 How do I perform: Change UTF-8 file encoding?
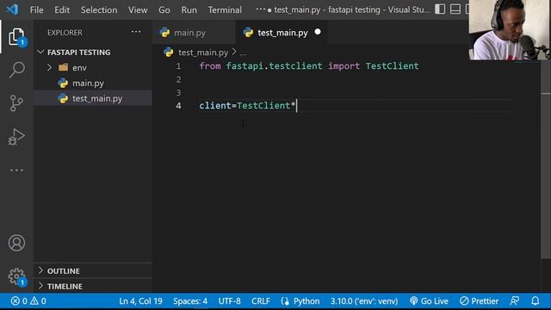point(230,301)
